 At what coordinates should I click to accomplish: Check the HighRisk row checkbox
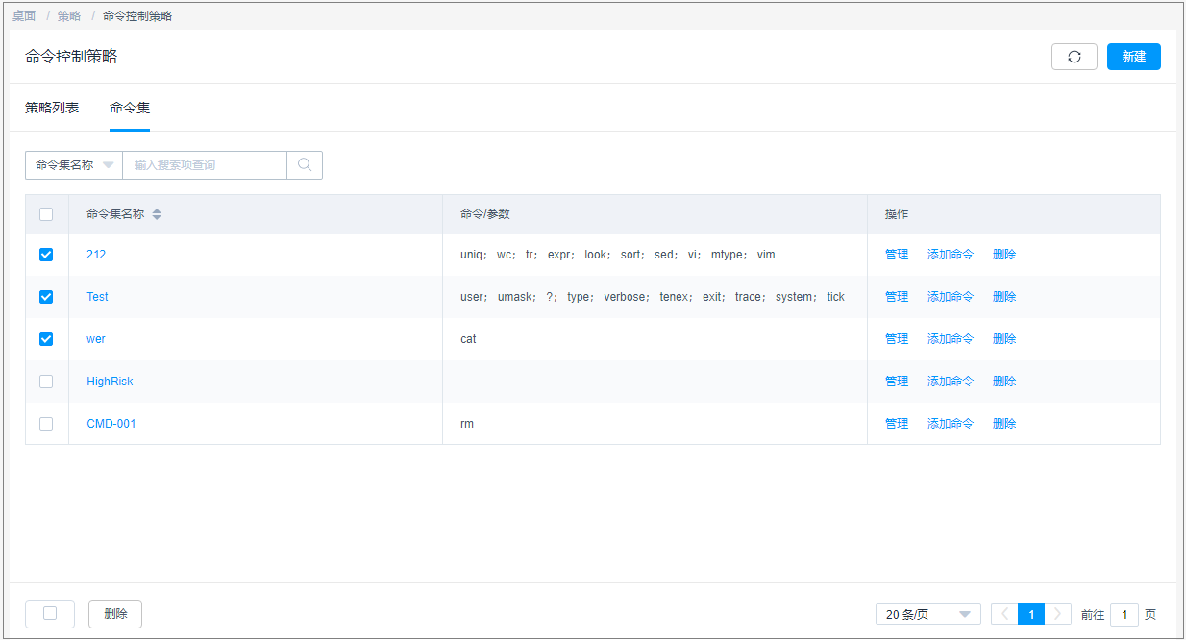(46, 382)
